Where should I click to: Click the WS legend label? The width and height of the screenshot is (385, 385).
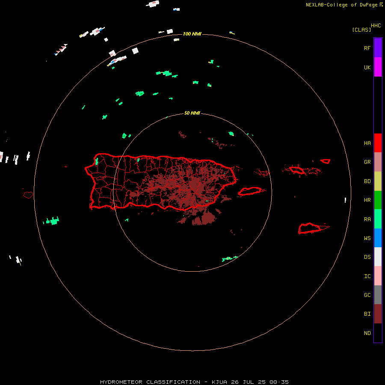[x=367, y=238]
